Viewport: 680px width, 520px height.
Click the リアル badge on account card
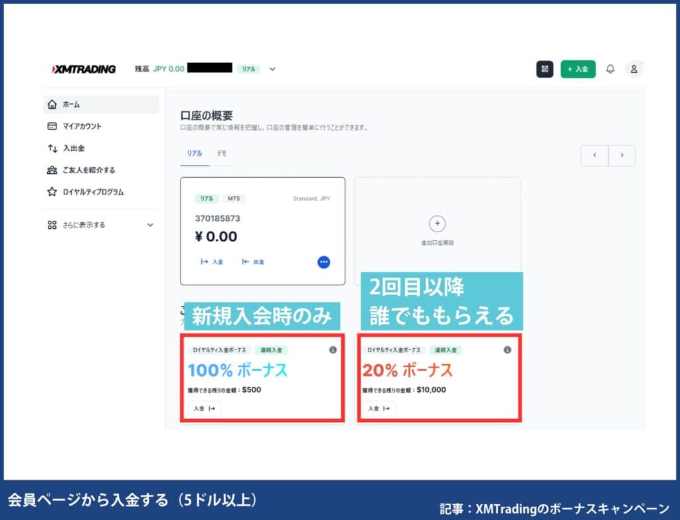207,198
